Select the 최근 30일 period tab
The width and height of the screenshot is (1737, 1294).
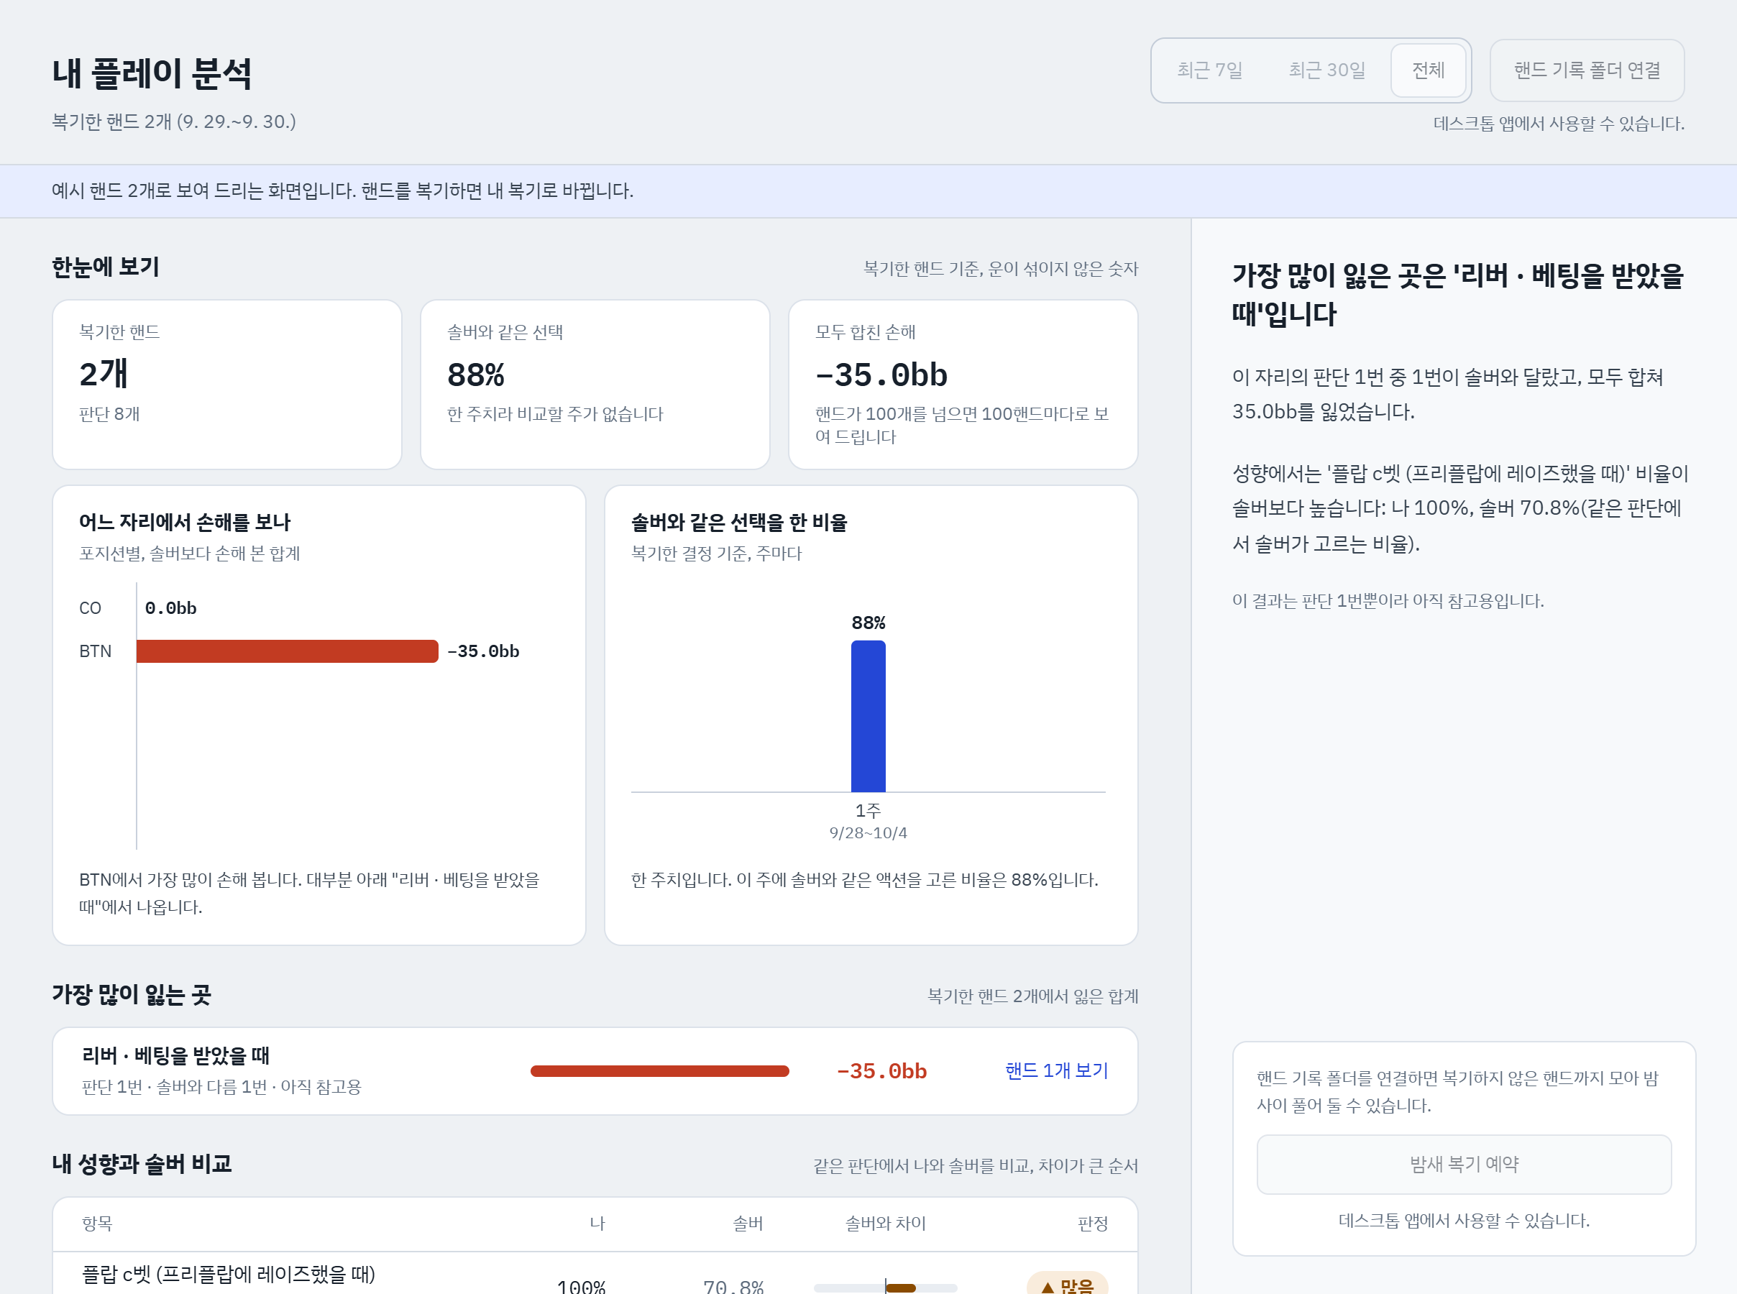[x=1327, y=70]
